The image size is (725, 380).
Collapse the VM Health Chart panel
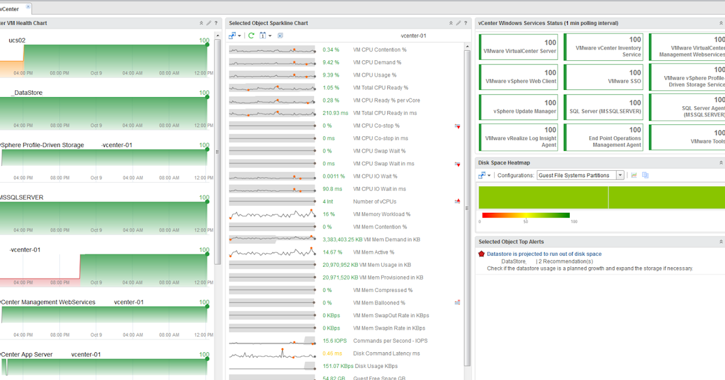pyautogui.click(x=202, y=23)
